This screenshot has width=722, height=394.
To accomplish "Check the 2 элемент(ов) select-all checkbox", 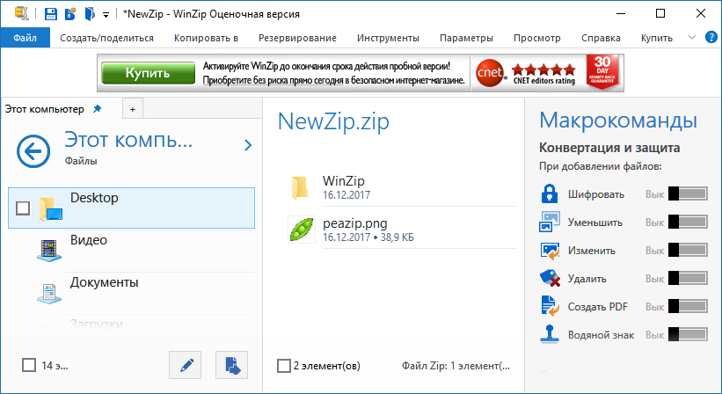I will point(284,366).
